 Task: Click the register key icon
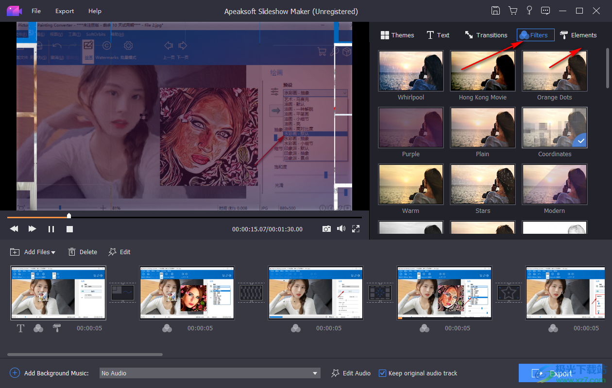(529, 11)
